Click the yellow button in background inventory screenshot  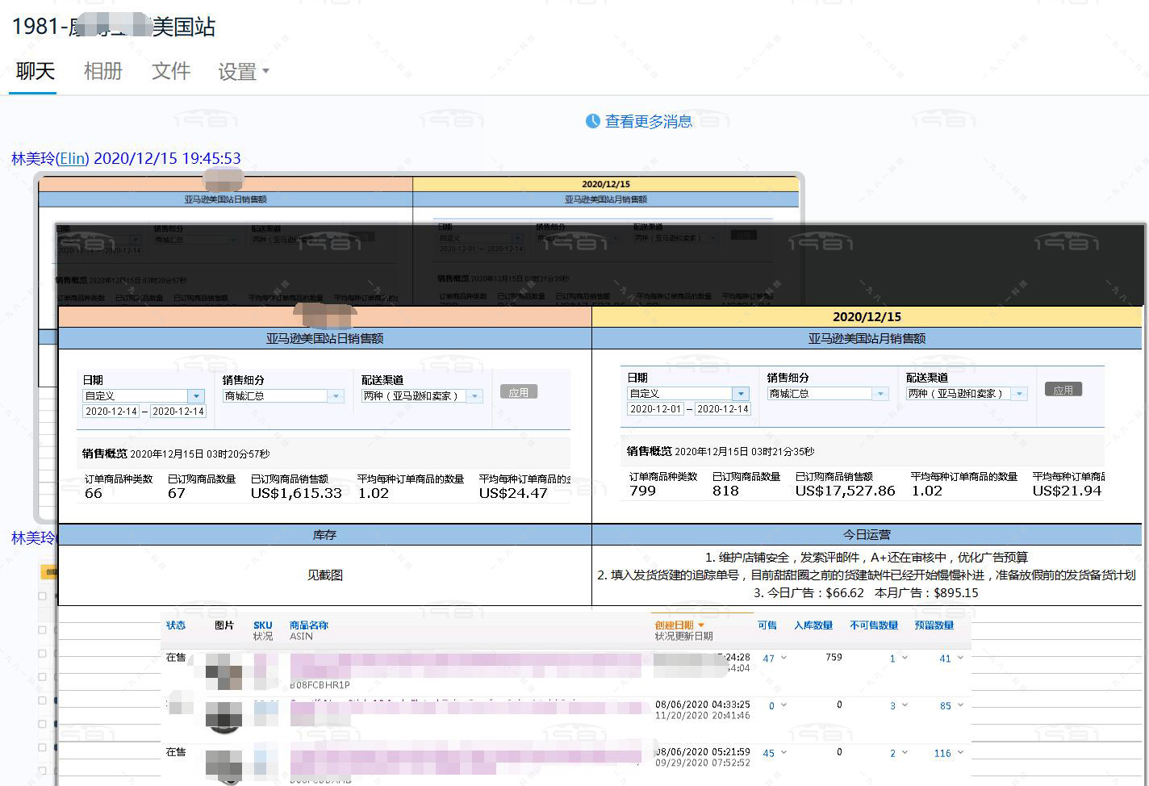click(x=48, y=571)
